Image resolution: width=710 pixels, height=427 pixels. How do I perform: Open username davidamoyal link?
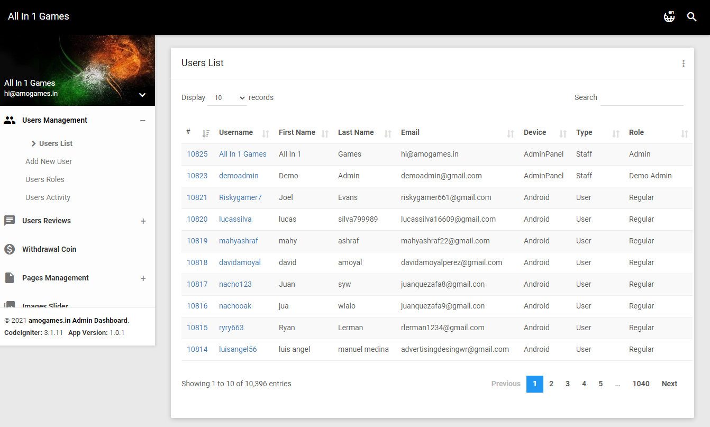[x=240, y=262]
